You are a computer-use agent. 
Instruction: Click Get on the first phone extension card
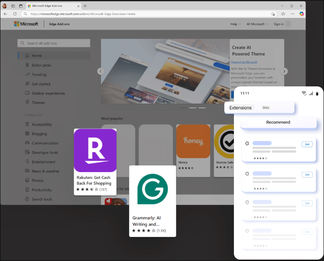pos(307,145)
